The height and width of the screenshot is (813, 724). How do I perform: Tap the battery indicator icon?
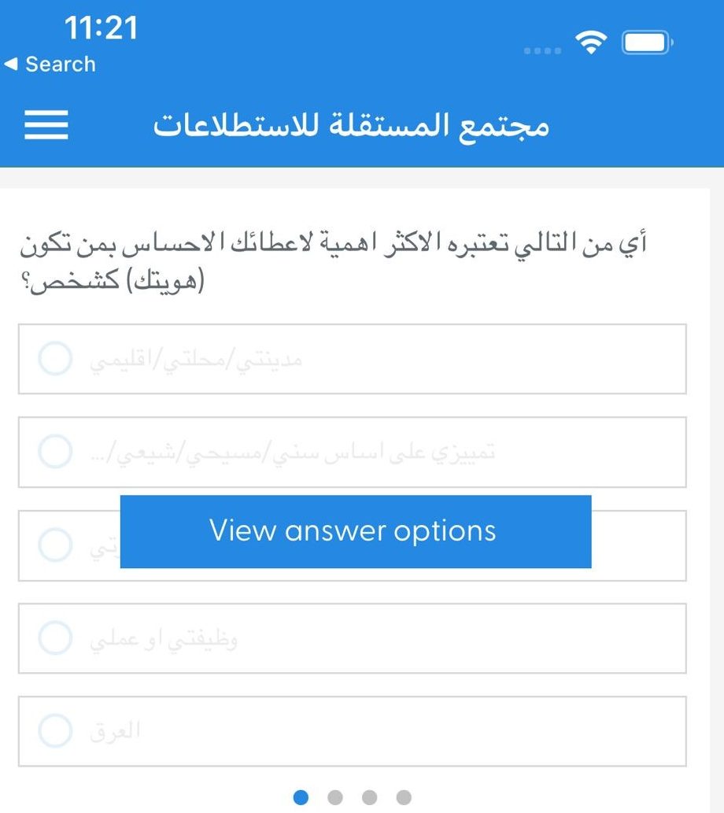647,42
